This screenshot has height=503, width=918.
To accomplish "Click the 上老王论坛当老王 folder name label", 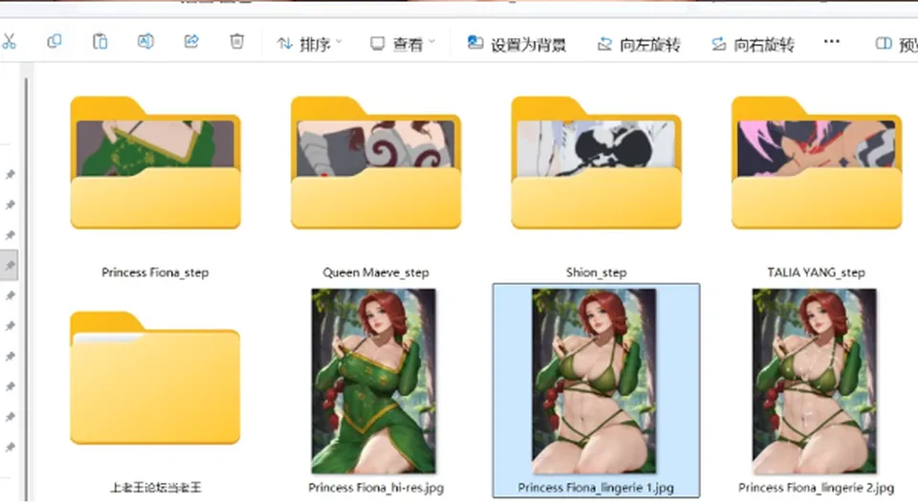I will click(156, 487).
